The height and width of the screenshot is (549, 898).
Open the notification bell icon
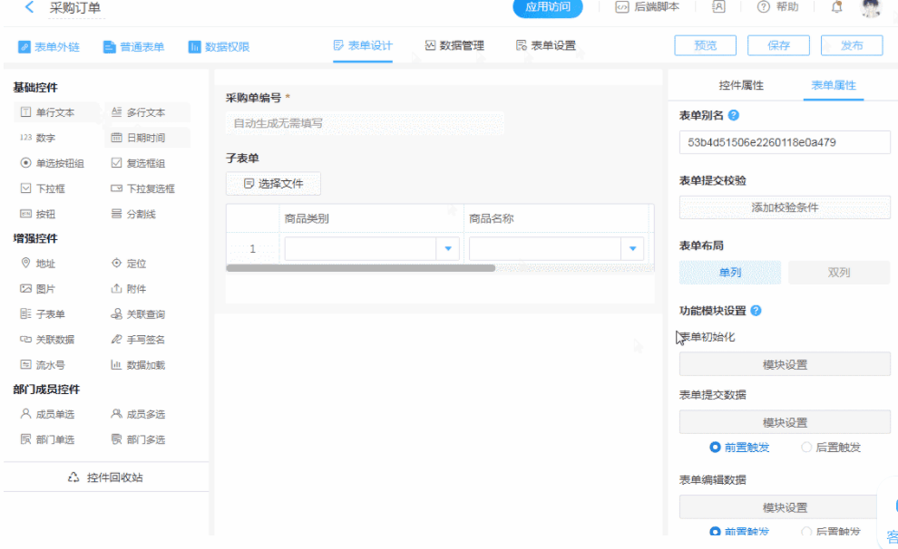836,7
